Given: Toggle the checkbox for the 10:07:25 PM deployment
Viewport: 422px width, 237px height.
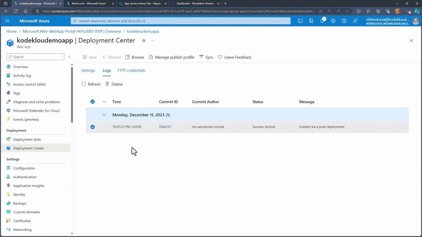Looking at the screenshot, I should click(x=93, y=127).
